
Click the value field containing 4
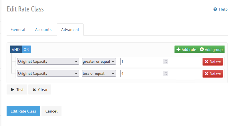(145, 74)
